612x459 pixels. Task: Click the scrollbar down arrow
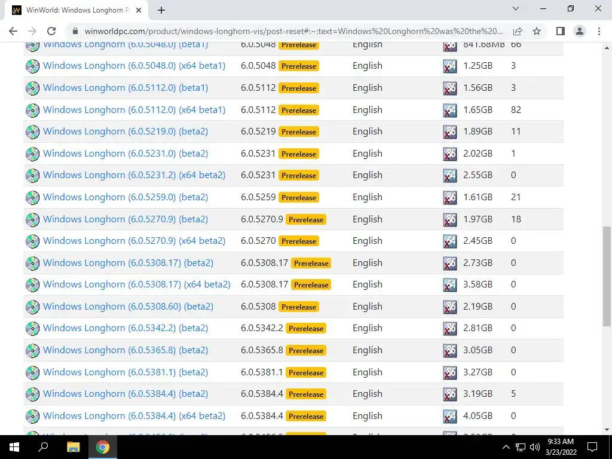point(607,430)
